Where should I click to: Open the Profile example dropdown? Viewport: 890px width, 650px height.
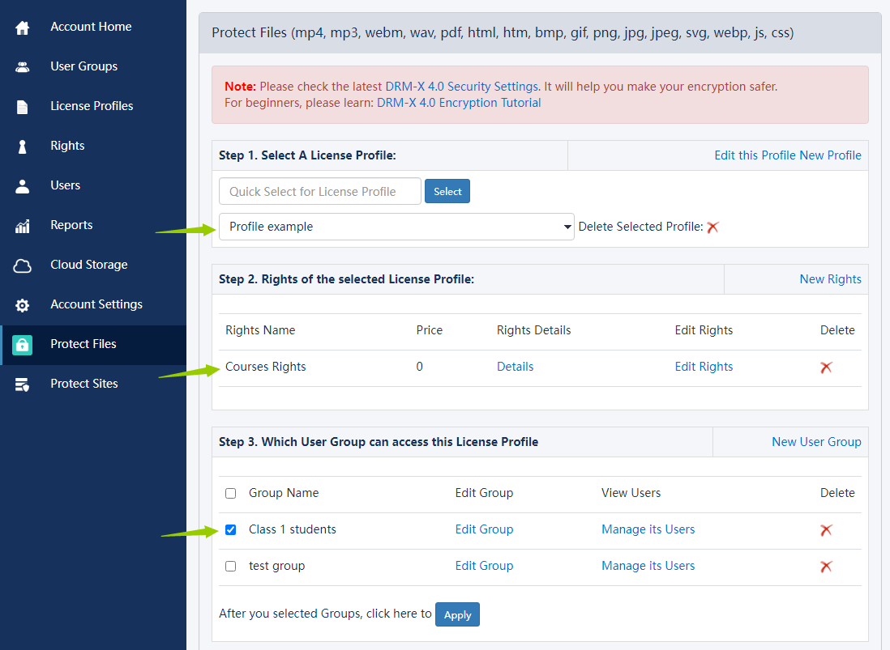[x=396, y=227]
